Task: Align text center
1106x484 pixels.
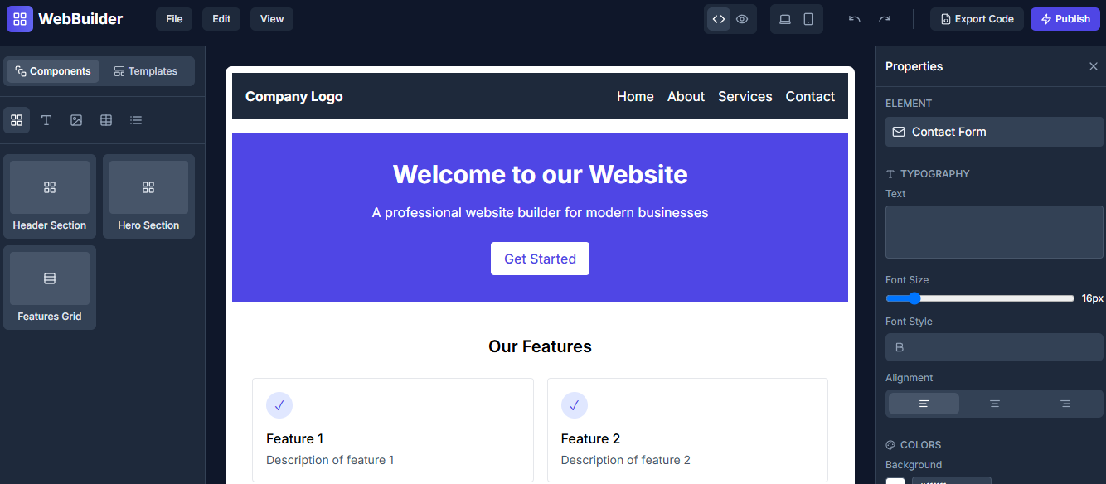Action: point(995,404)
